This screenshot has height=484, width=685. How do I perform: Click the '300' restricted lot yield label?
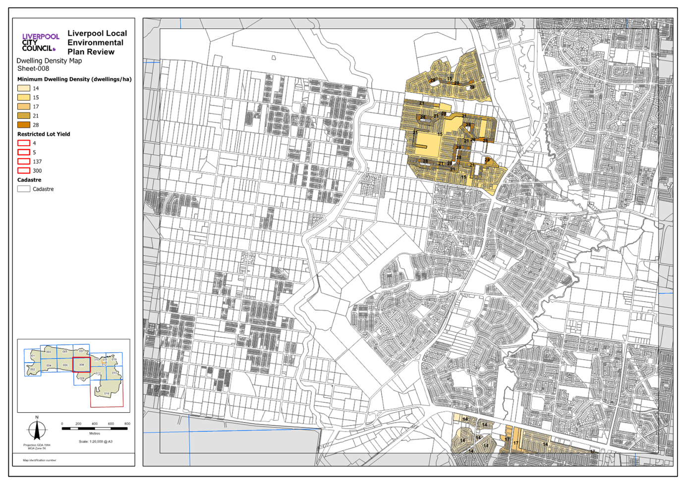(x=37, y=170)
